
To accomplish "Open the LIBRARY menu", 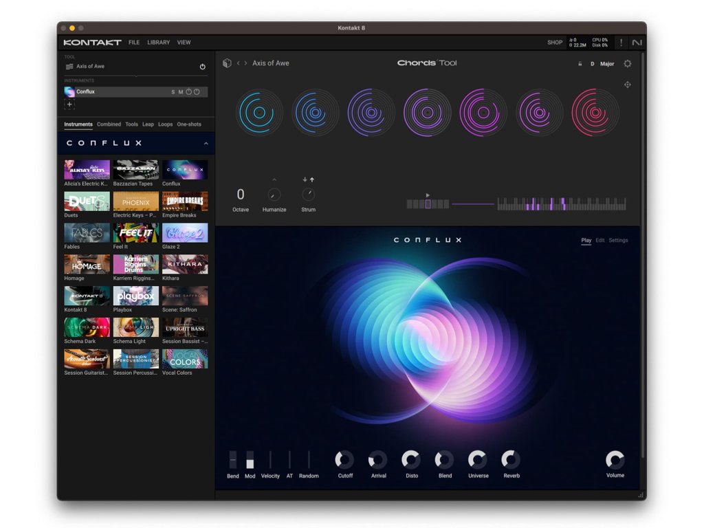I will pyautogui.click(x=159, y=42).
